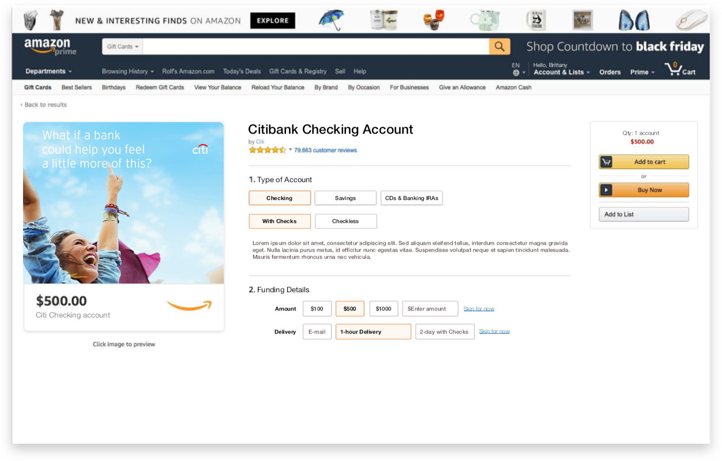Click the $Enter amount input field
The image size is (722, 461).
click(430, 309)
